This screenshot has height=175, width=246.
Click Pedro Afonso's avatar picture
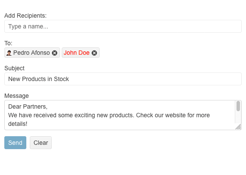(x=9, y=53)
